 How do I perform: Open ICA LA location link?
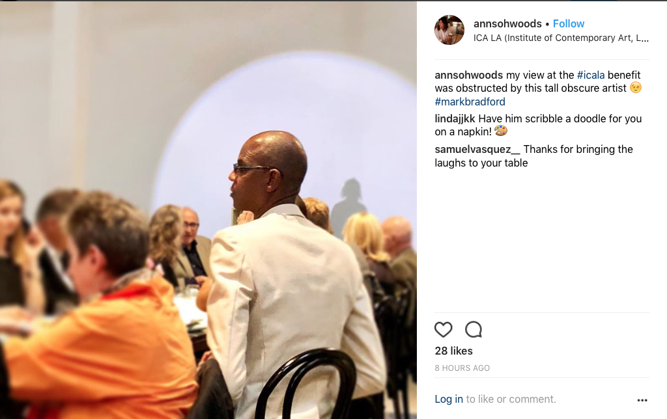click(561, 38)
